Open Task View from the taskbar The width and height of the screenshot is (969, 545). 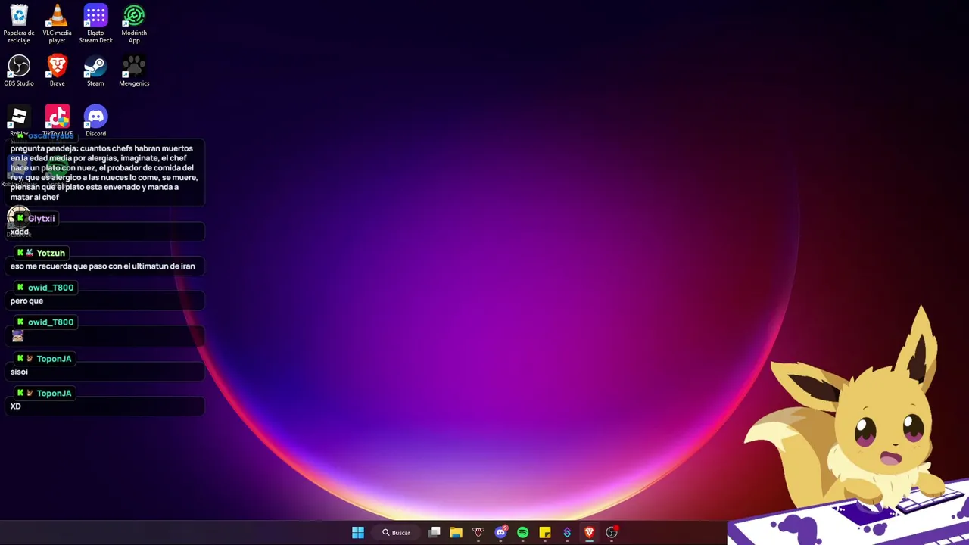tap(435, 532)
